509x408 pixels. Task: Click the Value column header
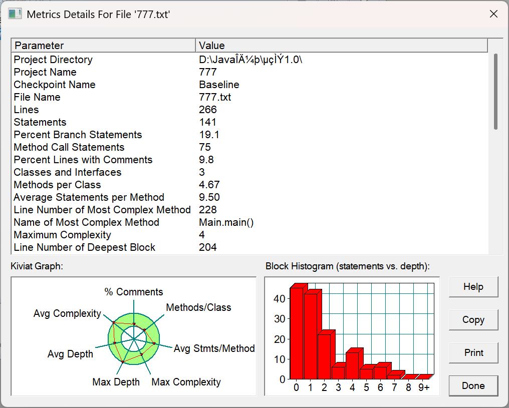point(342,46)
